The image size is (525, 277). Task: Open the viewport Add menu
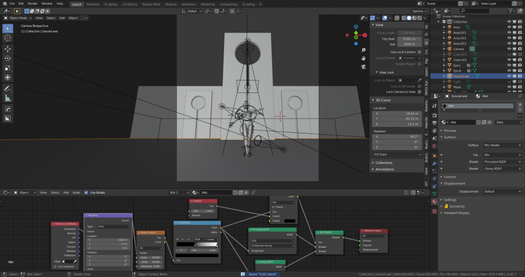point(62,18)
